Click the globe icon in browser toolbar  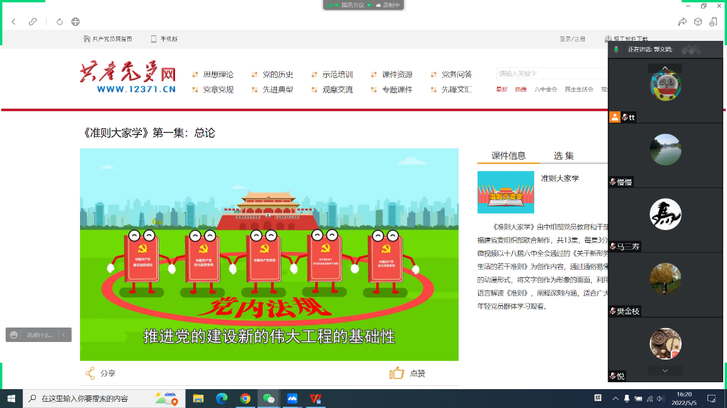pos(76,22)
